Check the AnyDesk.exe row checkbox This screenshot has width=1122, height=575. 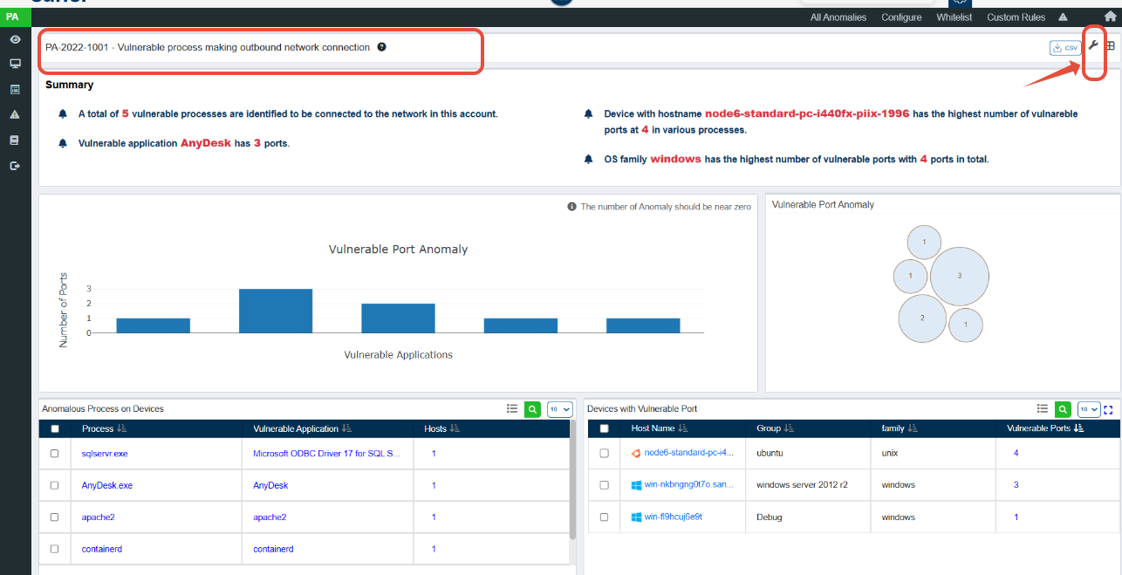(x=54, y=485)
